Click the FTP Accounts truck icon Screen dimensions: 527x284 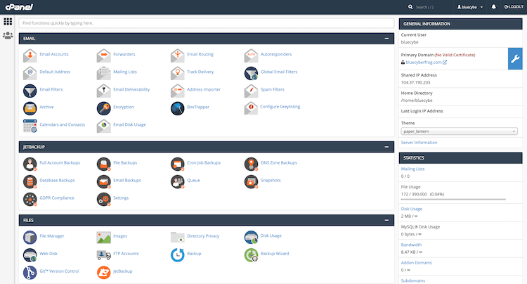tap(103, 254)
